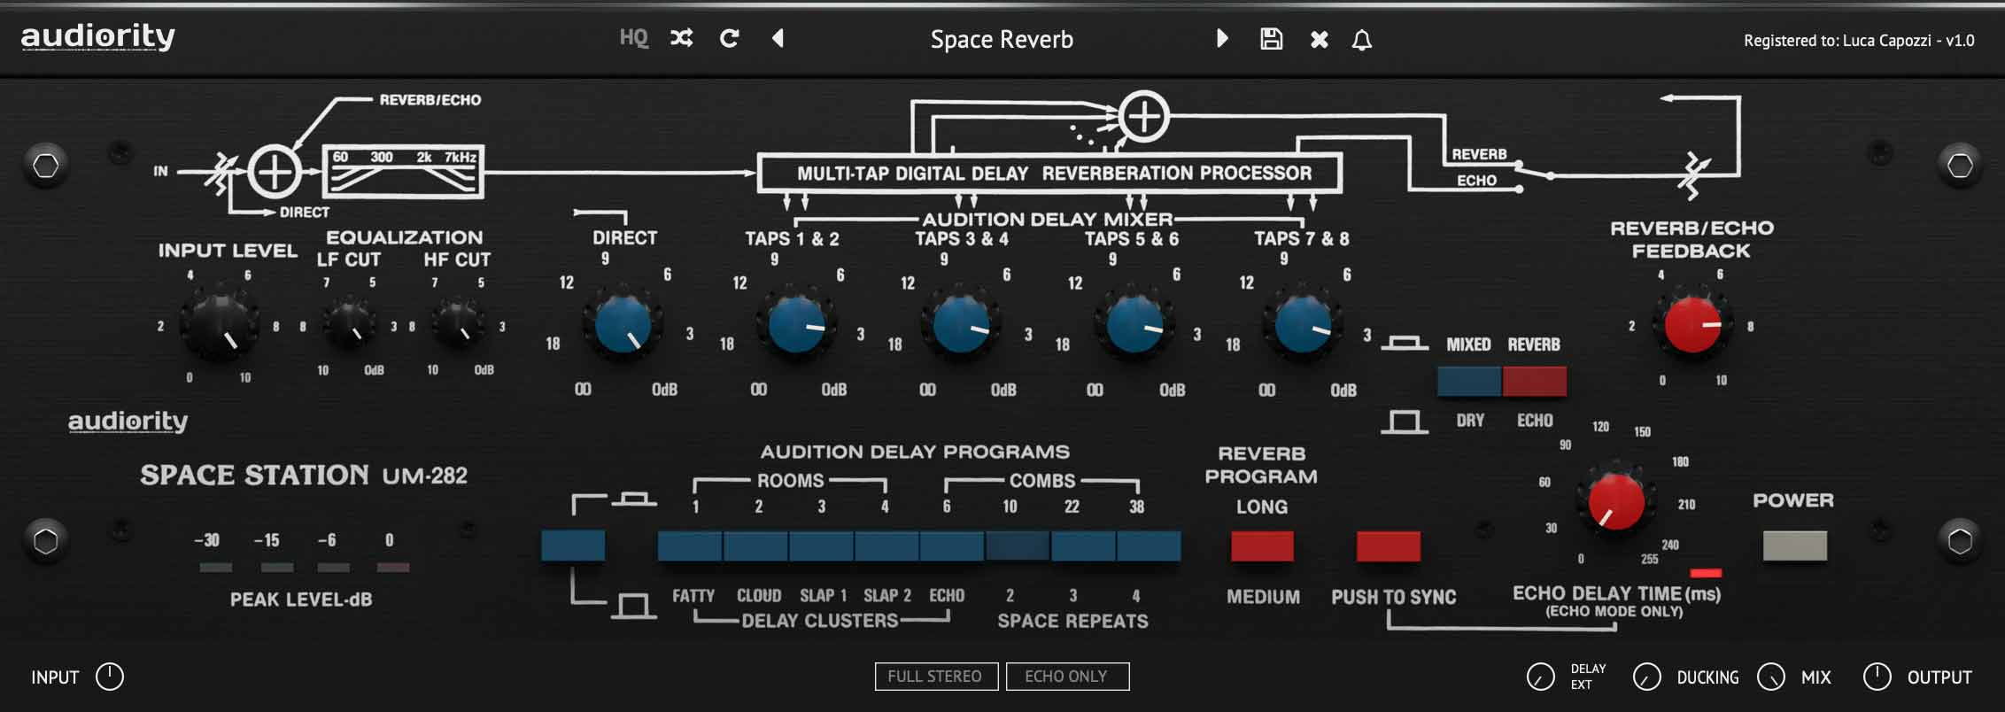The width and height of the screenshot is (2005, 712).
Task: Click the Mix mini knob
Action: pyautogui.click(x=1771, y=677)
